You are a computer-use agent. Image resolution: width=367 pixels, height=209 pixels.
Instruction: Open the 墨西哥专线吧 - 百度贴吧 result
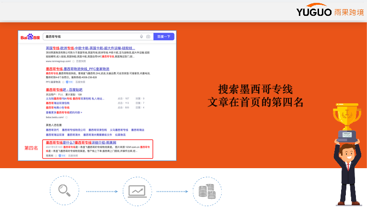pyautogui.click(x=64, y=90)
